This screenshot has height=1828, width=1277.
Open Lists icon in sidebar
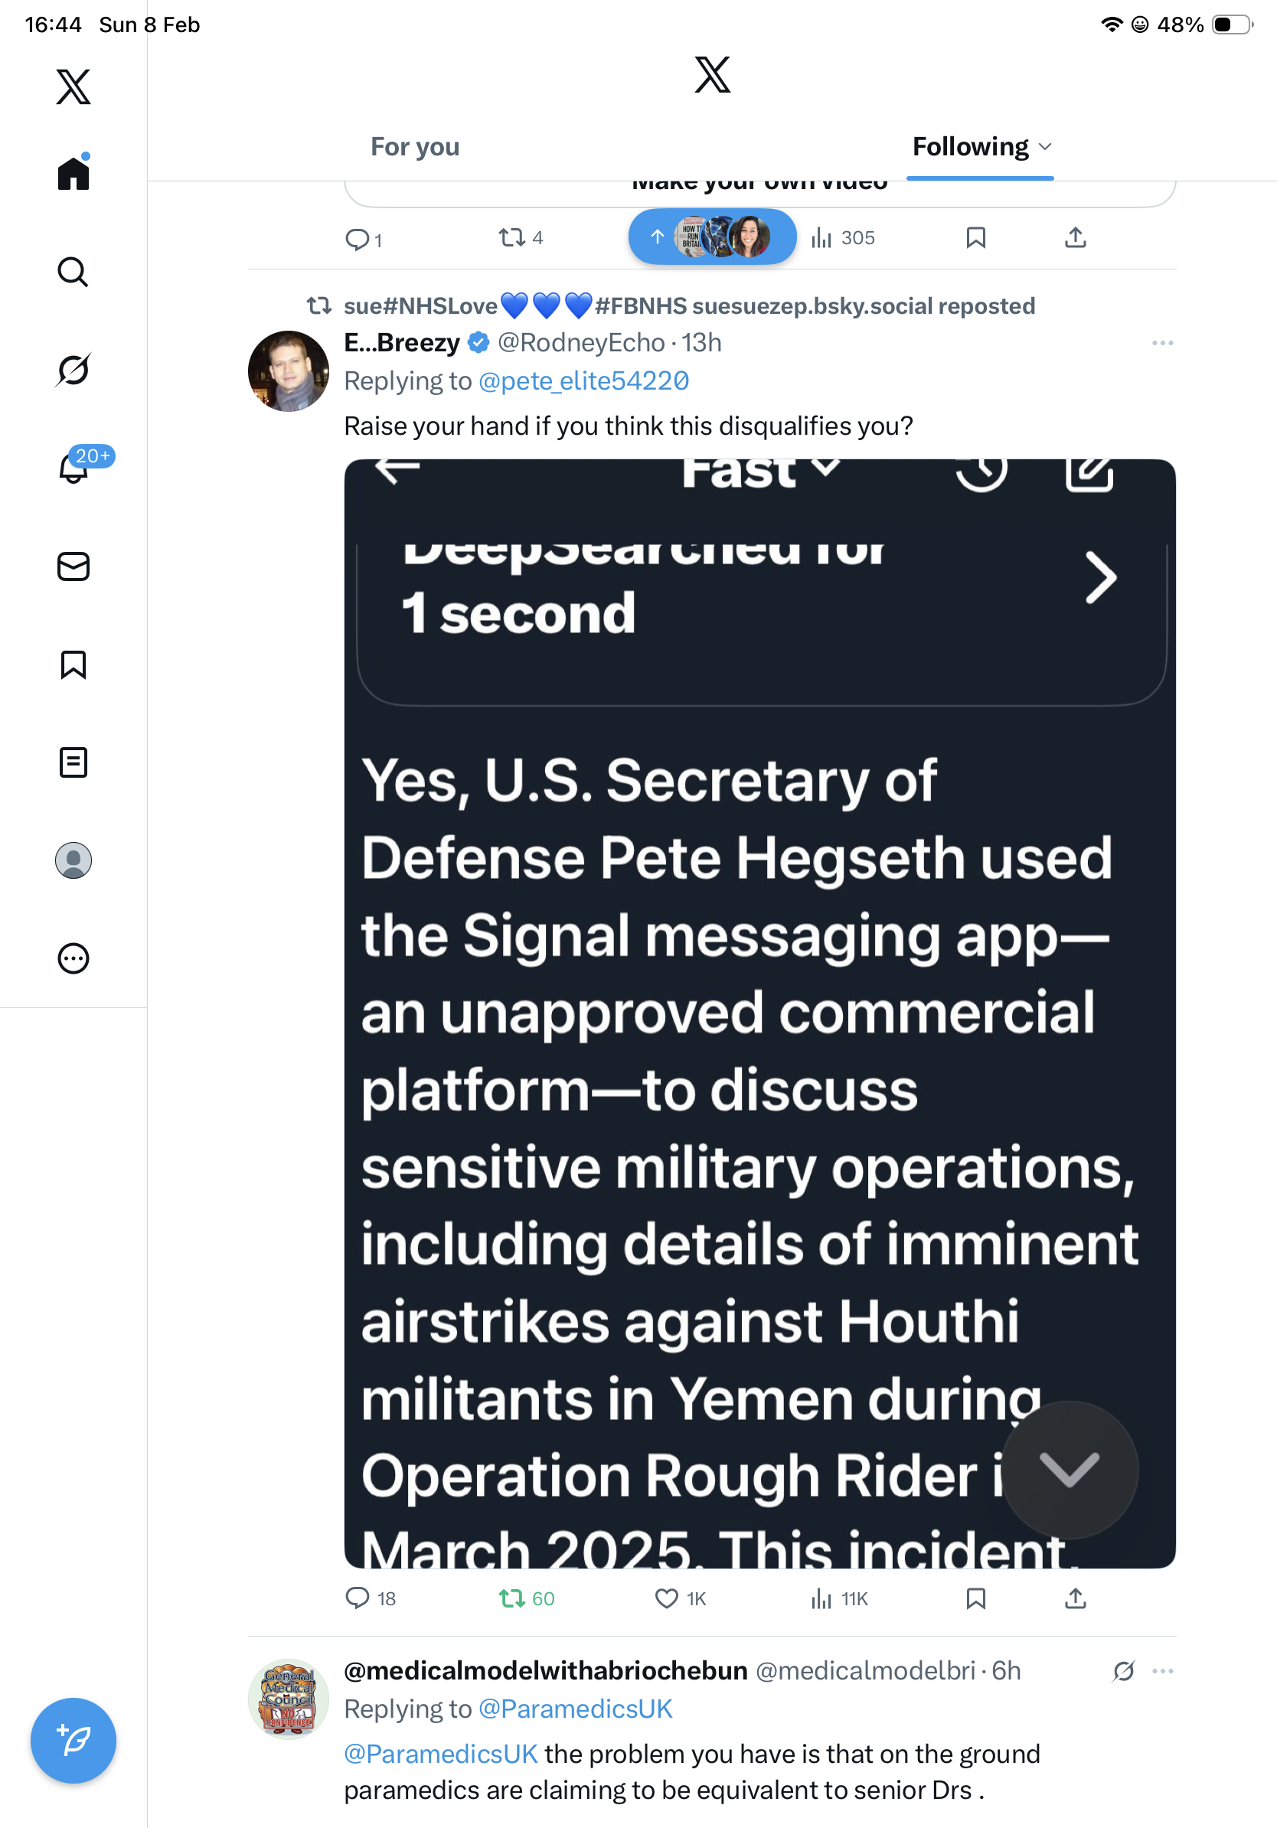pos(73,762)
